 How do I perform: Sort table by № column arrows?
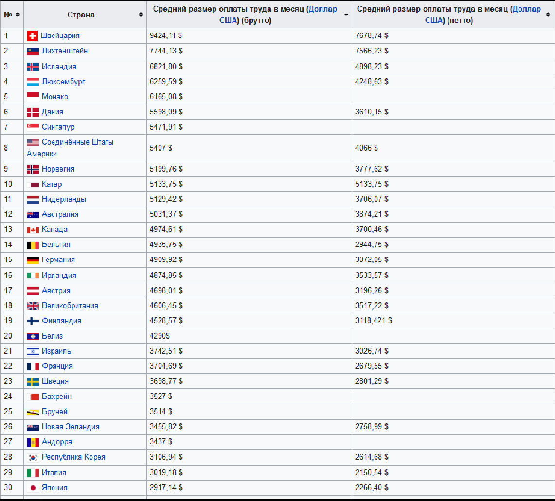pyautogui.click(x=18, y=15)
